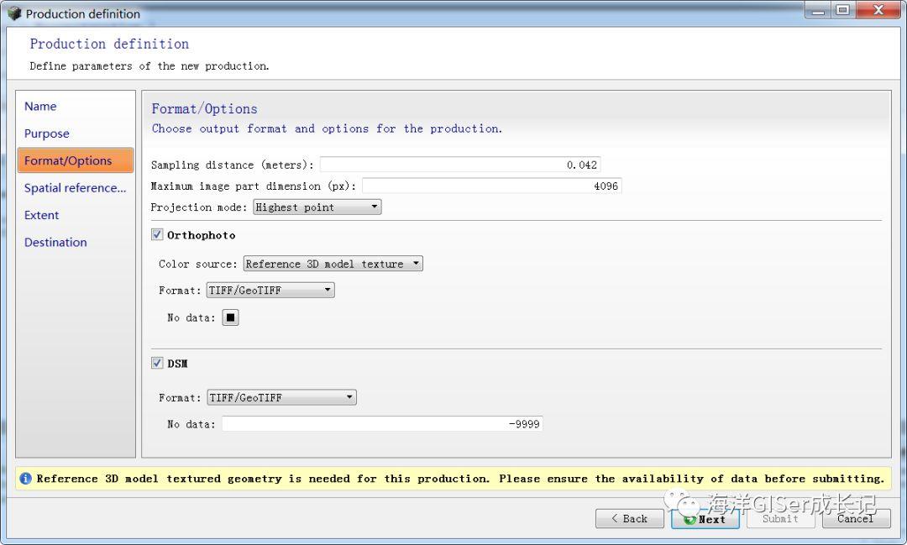907x545 pixels.
Task: Go to the Purpose step
Action: coord(47,134)
